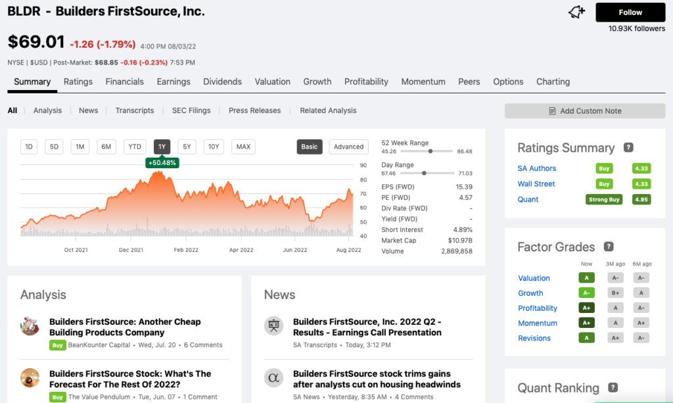Viewport: 673px width, 403px height.
Task: Open the Charting tab
Action: click(553, 82)
